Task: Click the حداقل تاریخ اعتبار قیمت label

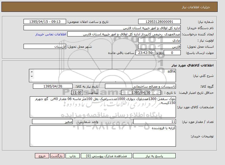Action: pos(196,93)
